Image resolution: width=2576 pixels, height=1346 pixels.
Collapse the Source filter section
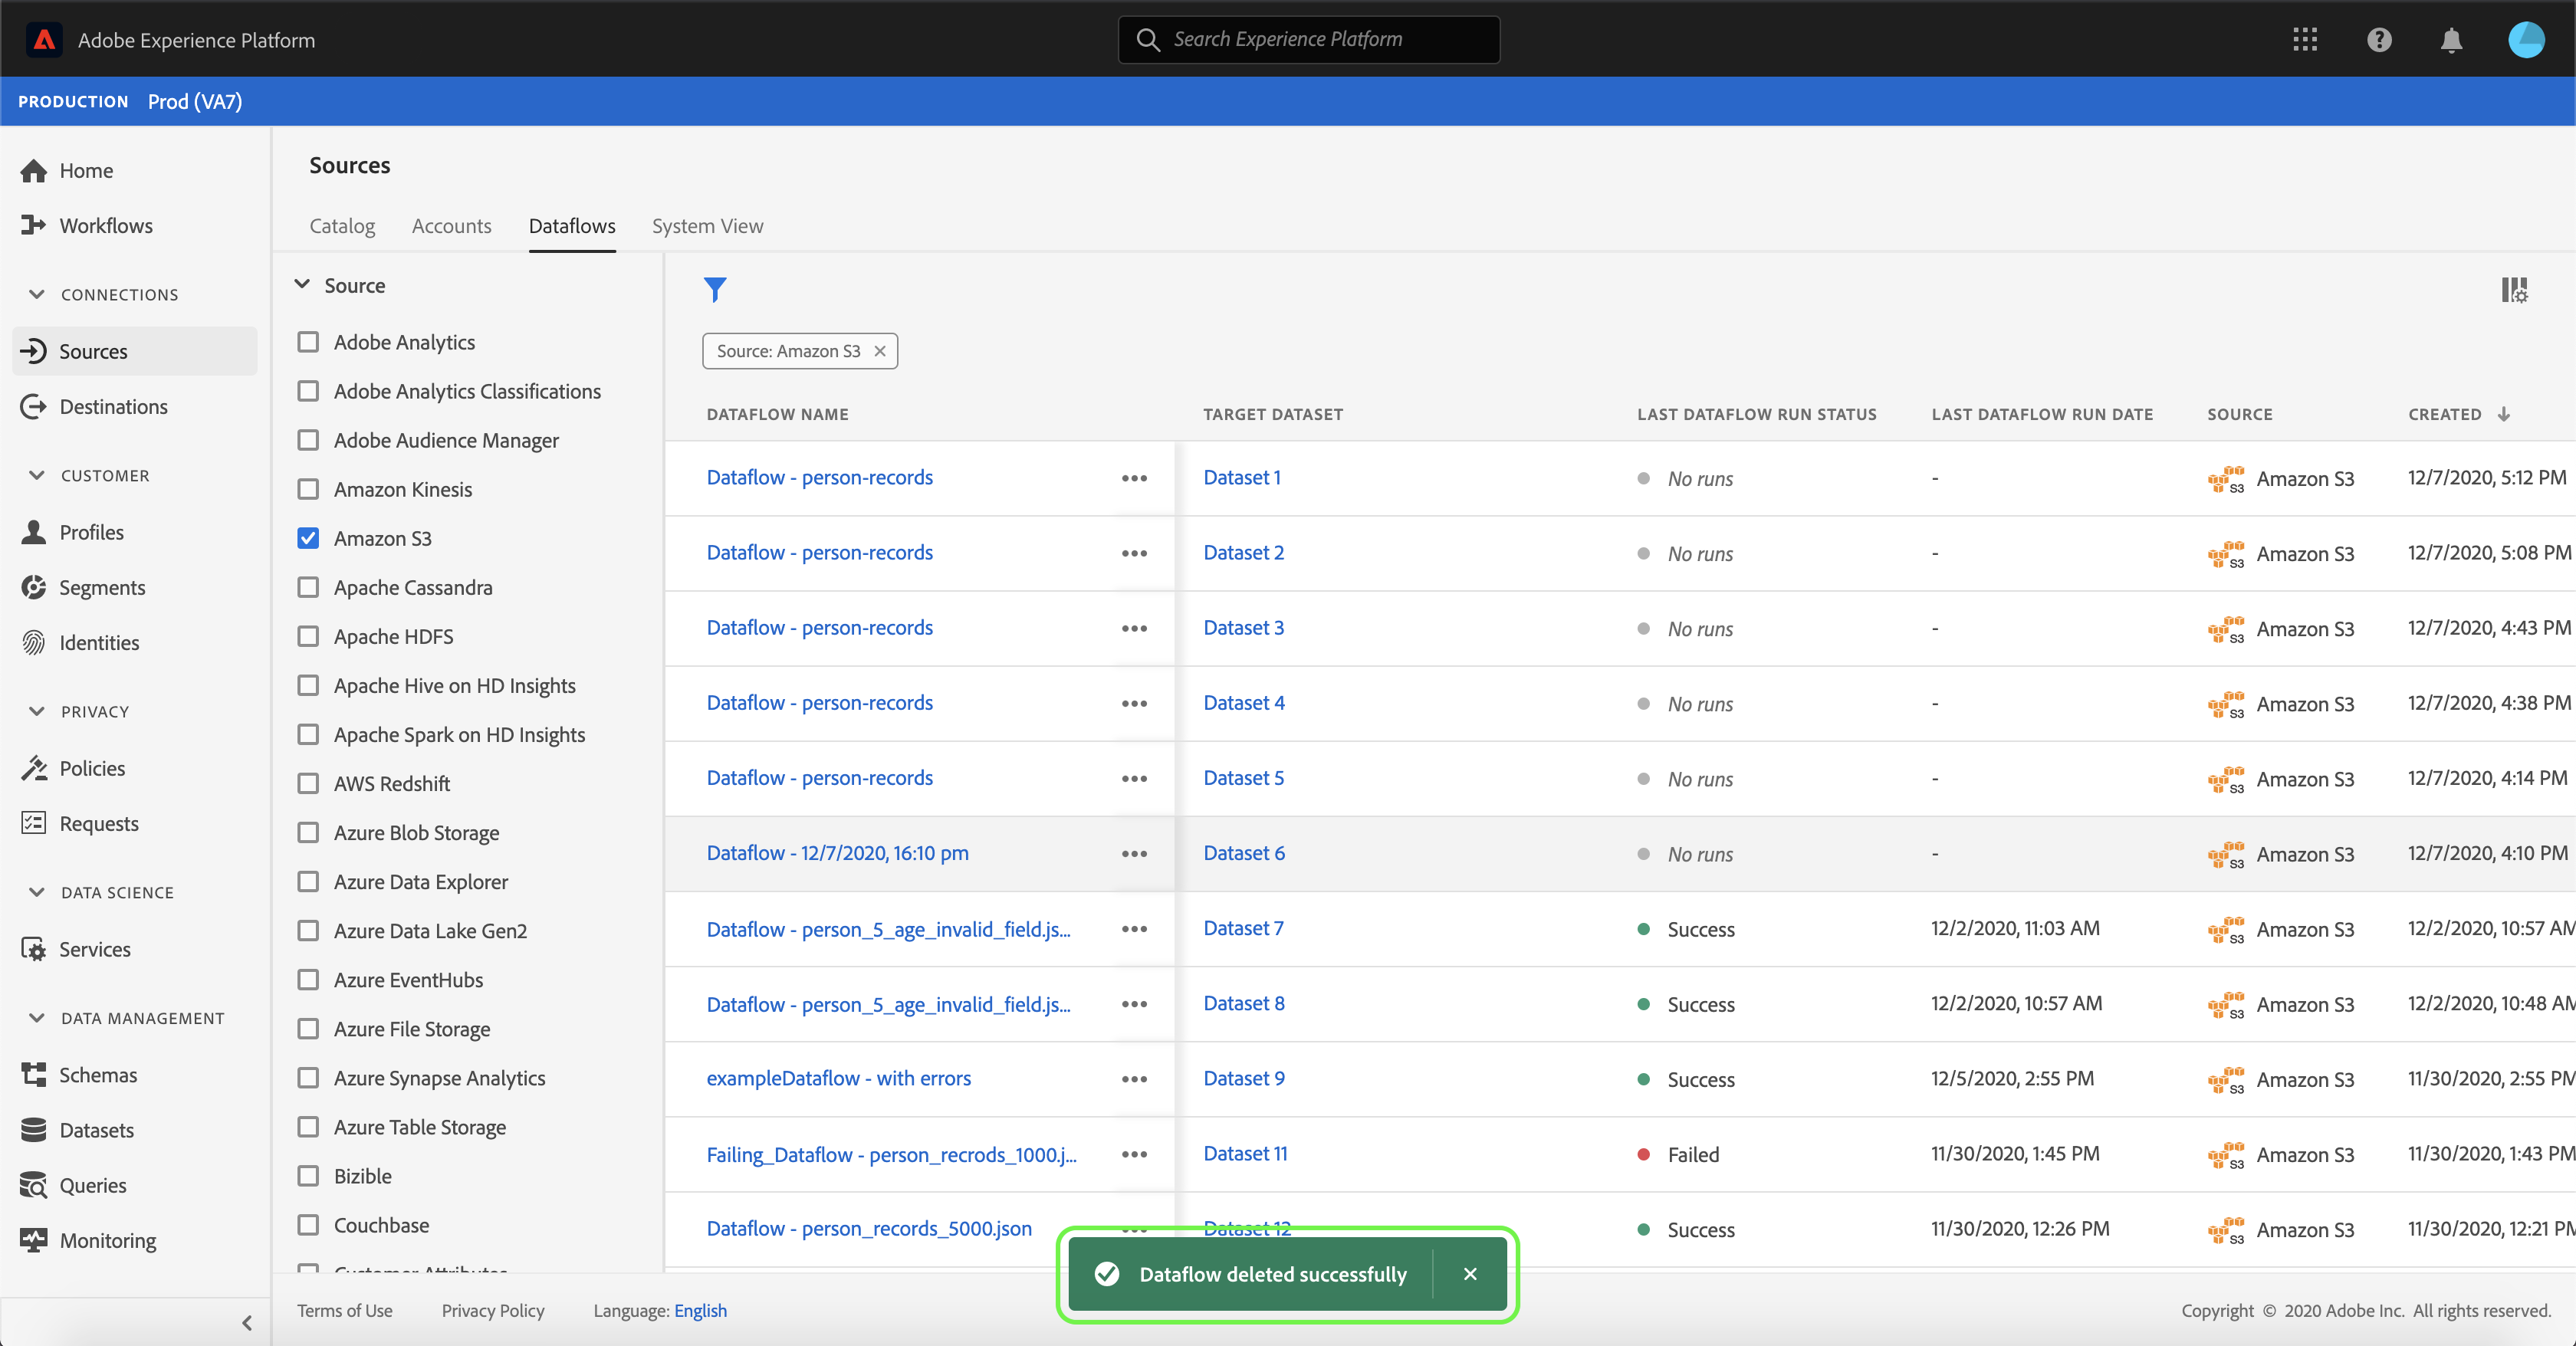point(302,285)
